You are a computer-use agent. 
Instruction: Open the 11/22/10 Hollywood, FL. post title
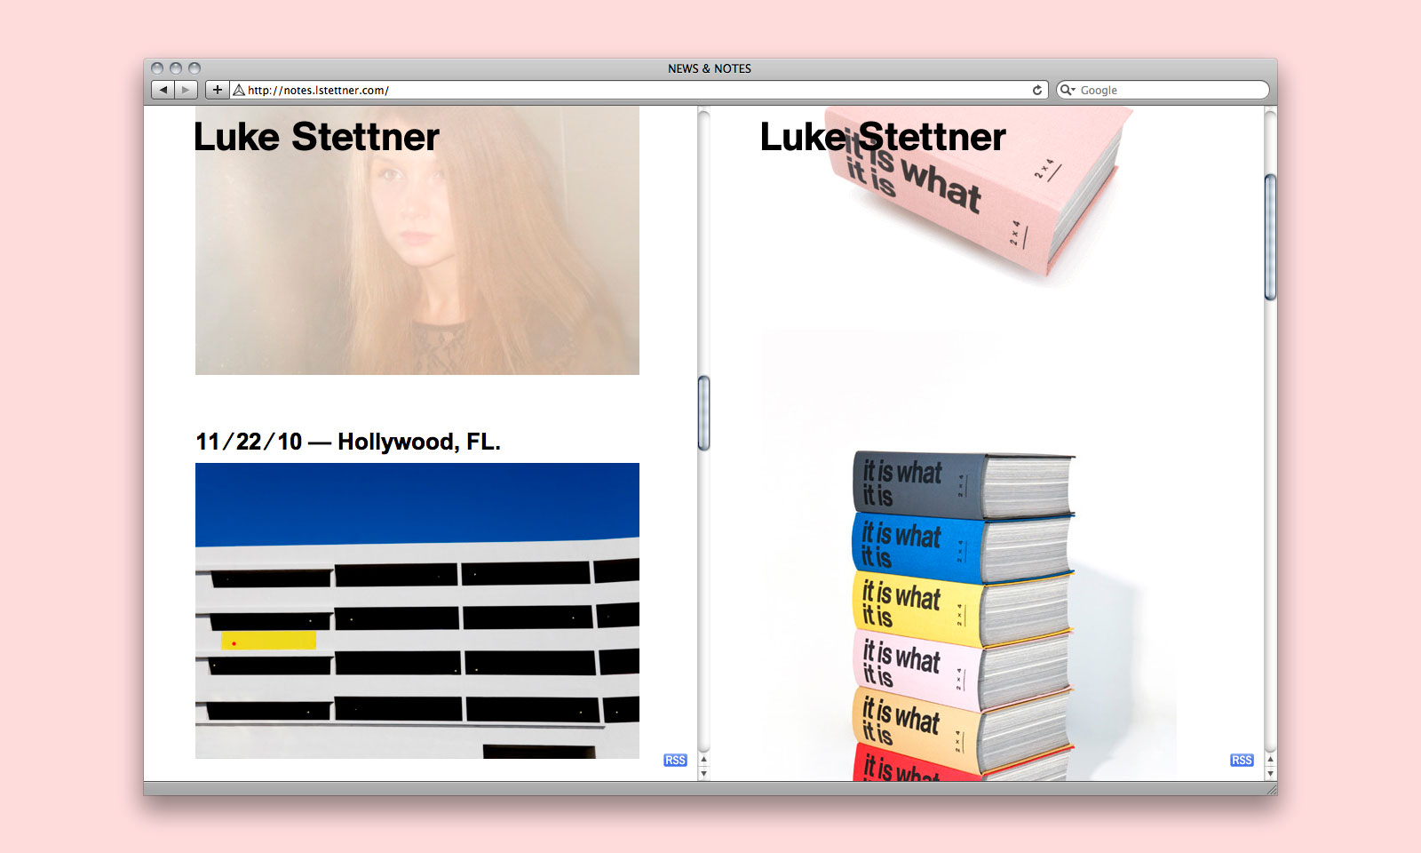(347, 442)
